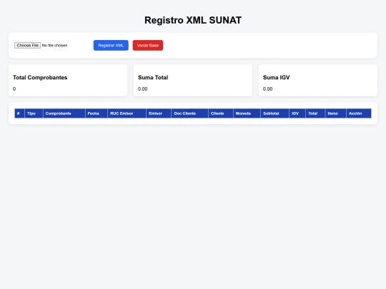The image size is (386, 289).
Task: Click the Suma IGV card heading
Action: tap(276, 77)
